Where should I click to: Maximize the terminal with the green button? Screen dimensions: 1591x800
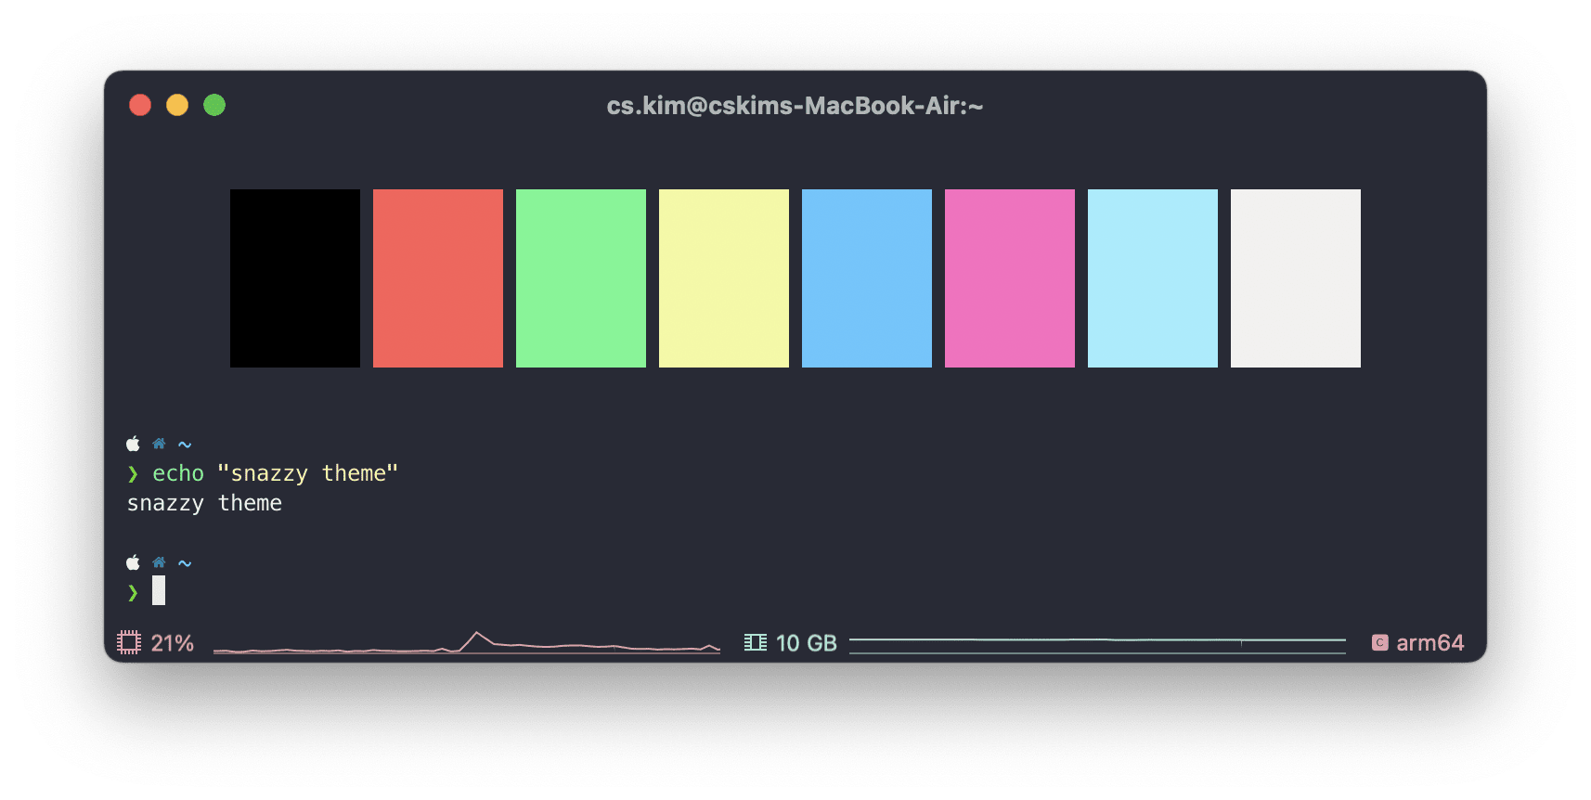point(214,105)
